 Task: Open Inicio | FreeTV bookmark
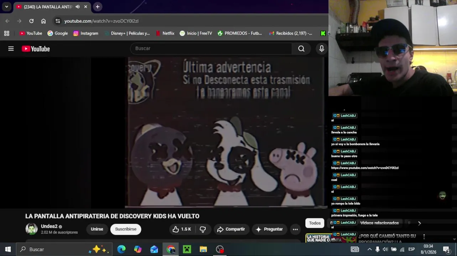click(x=196, y=33)
